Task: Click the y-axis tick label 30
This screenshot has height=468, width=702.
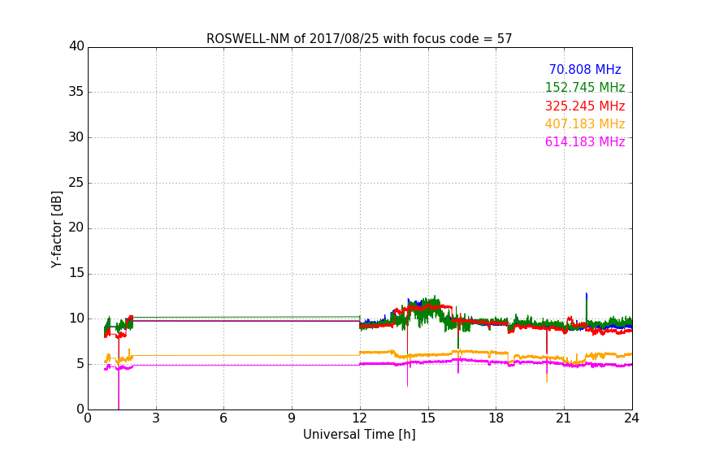Action: [76, 137]
